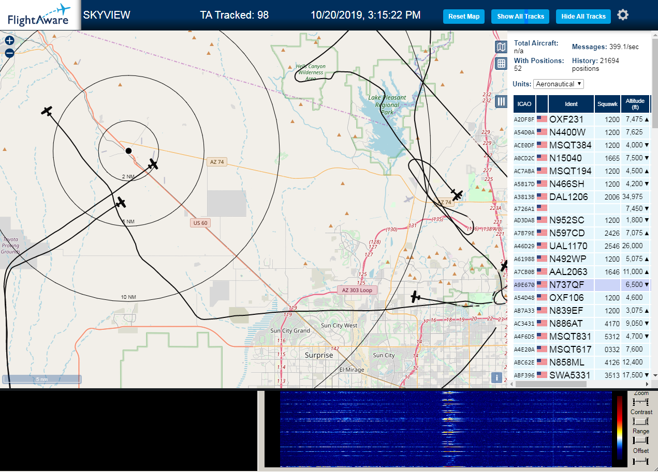This screenshot has width=658, height=472.
Task: Sort by the blank flag column header
Action: 542,104
